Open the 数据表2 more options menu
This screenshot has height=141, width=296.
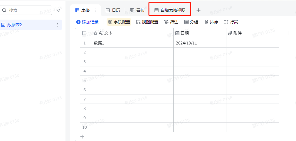(x=58, y=25)
